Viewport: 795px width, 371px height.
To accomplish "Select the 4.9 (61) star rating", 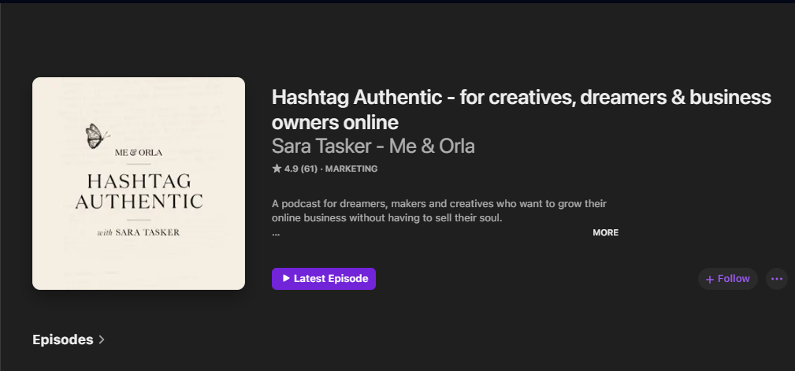I will (x=295, y=169).
